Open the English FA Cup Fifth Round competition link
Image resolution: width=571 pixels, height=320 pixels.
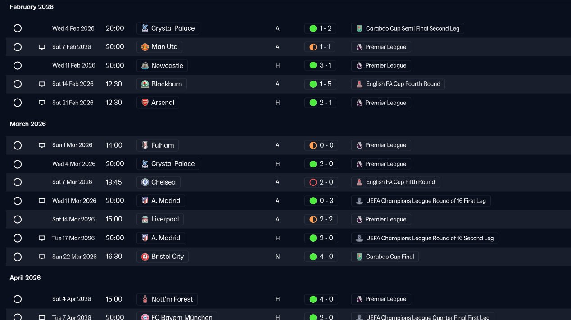point(395,182)
